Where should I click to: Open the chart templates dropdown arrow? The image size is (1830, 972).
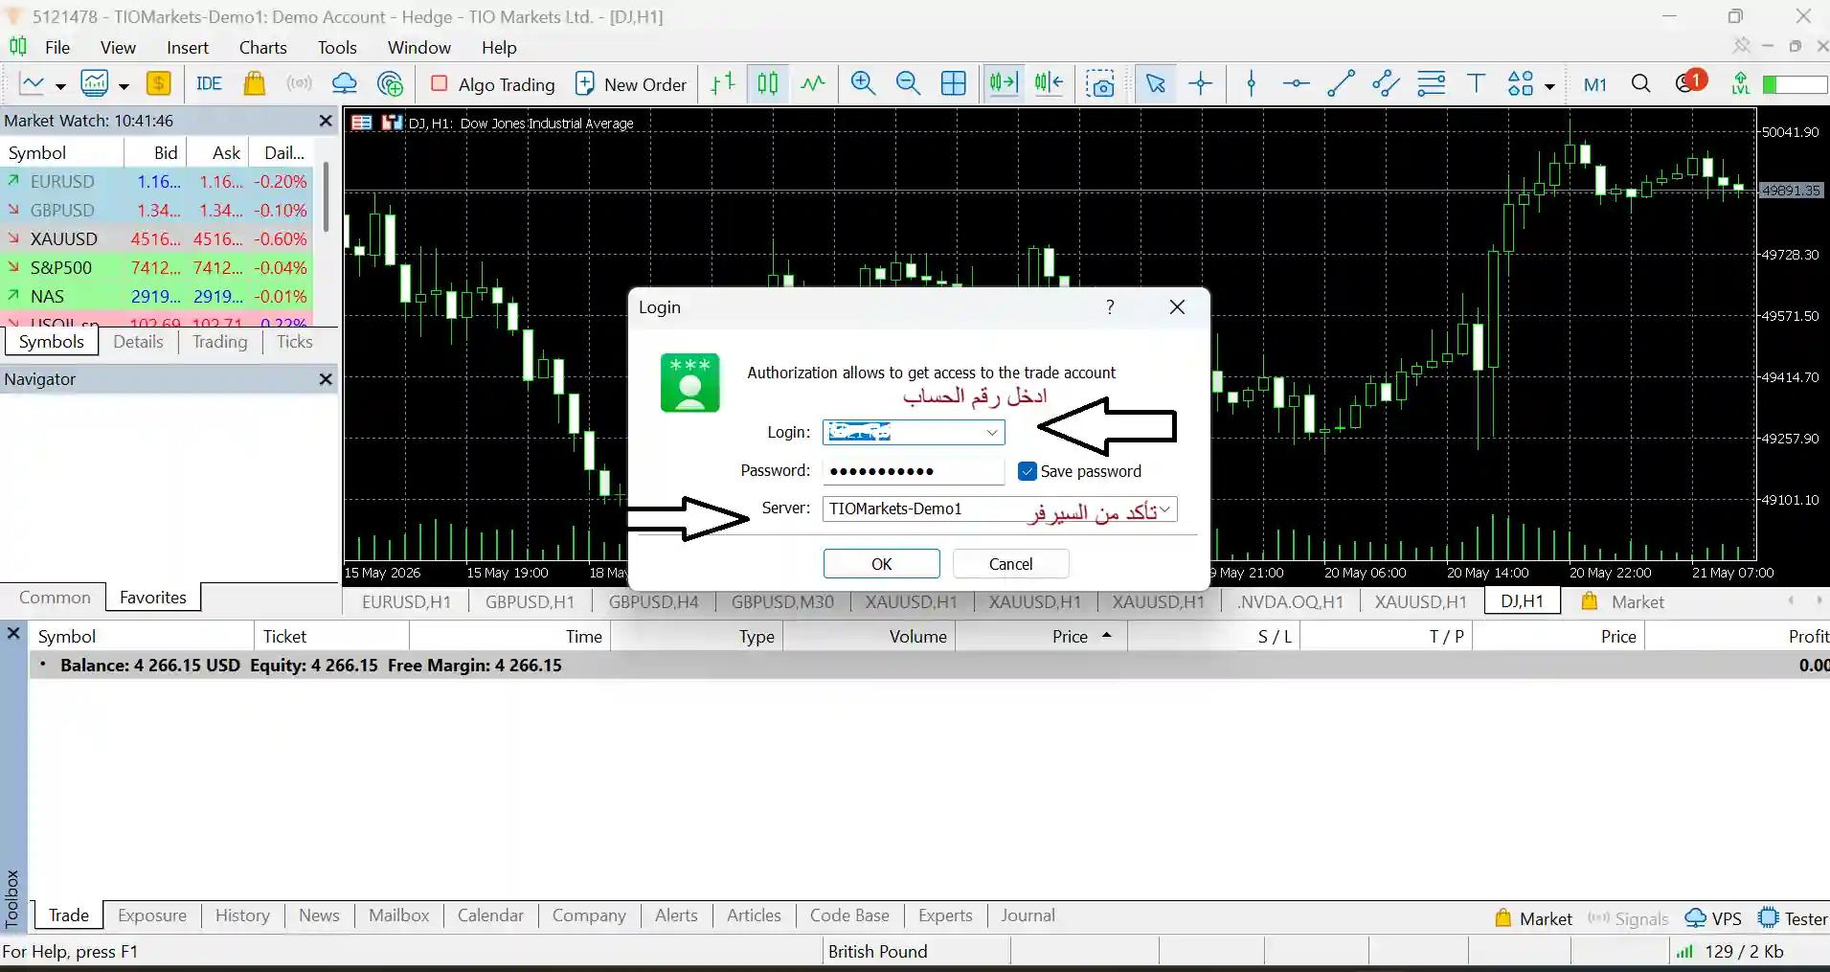tap(124, 86)
